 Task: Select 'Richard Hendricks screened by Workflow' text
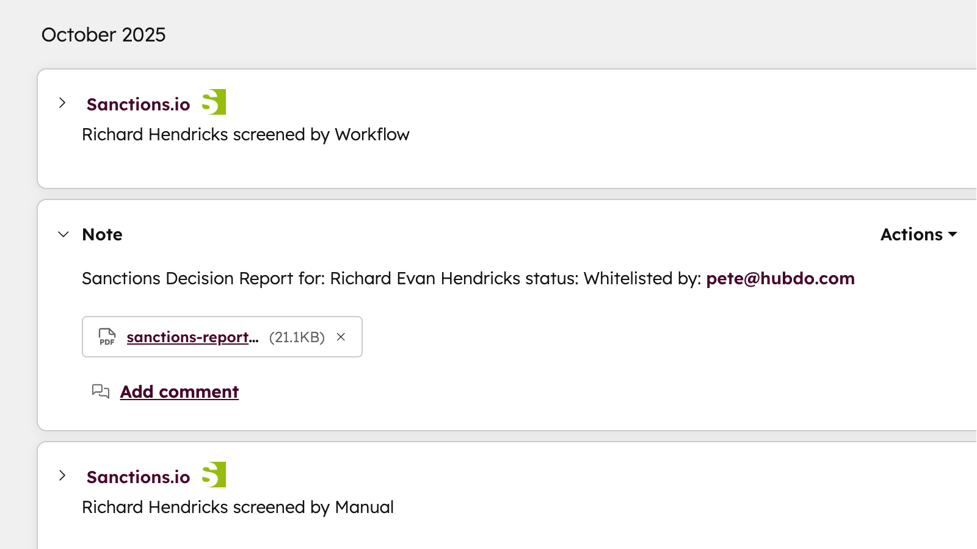click(245, 135)
